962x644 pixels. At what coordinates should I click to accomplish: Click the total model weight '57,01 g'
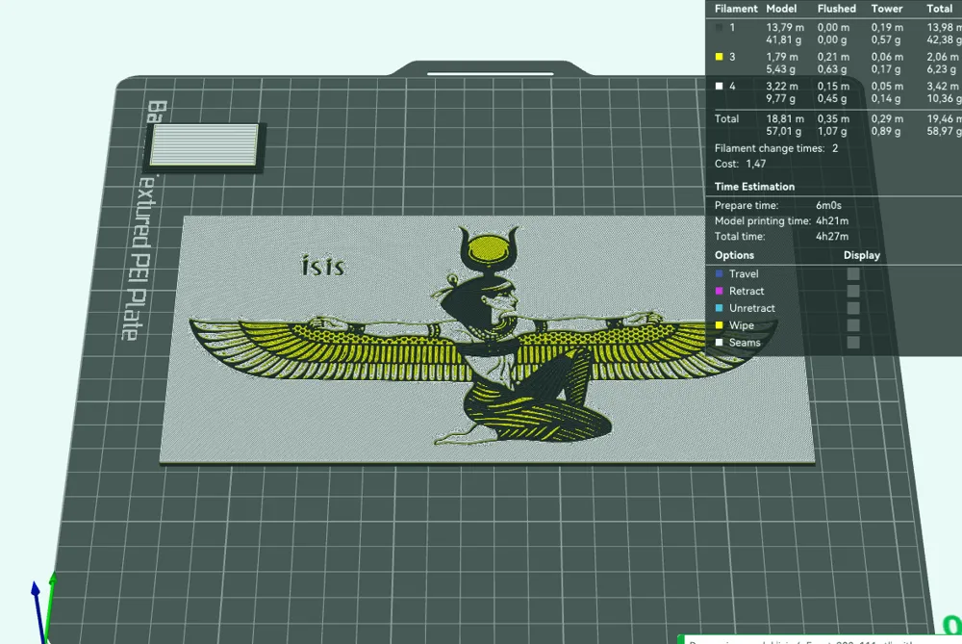pyautogui.click(x=783, y=131)
